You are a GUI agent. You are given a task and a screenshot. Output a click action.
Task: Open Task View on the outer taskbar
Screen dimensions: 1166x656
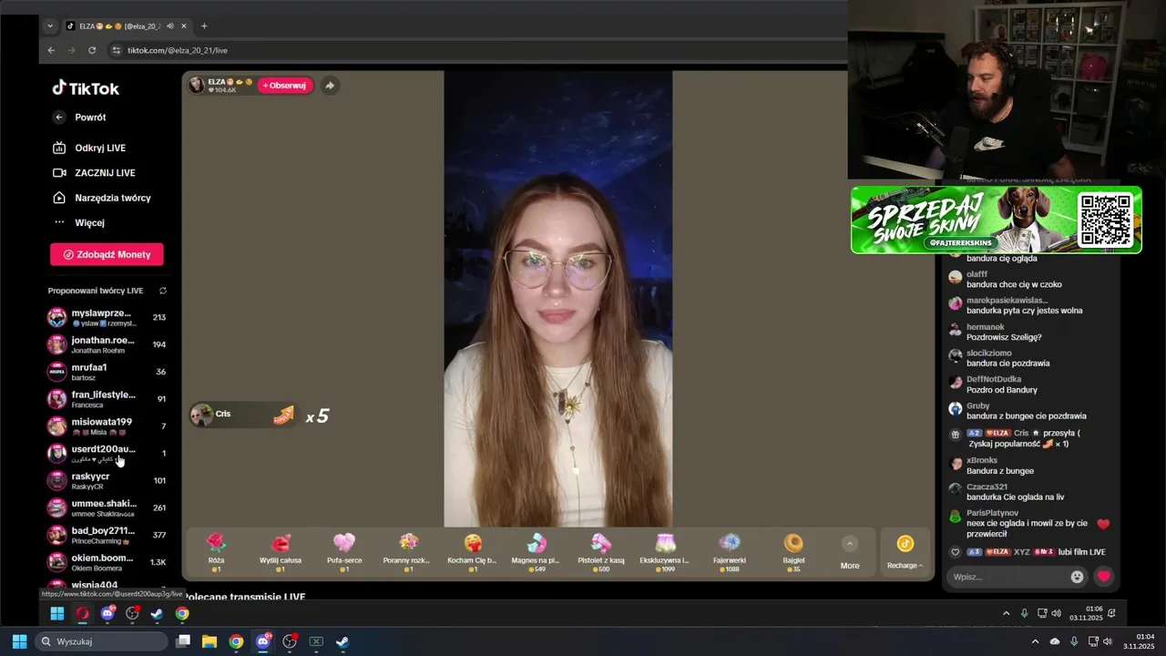click(183, 641)
